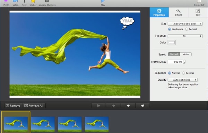Import a video with the Video tool
208x133 pixels.
click(x=15, y=3)
